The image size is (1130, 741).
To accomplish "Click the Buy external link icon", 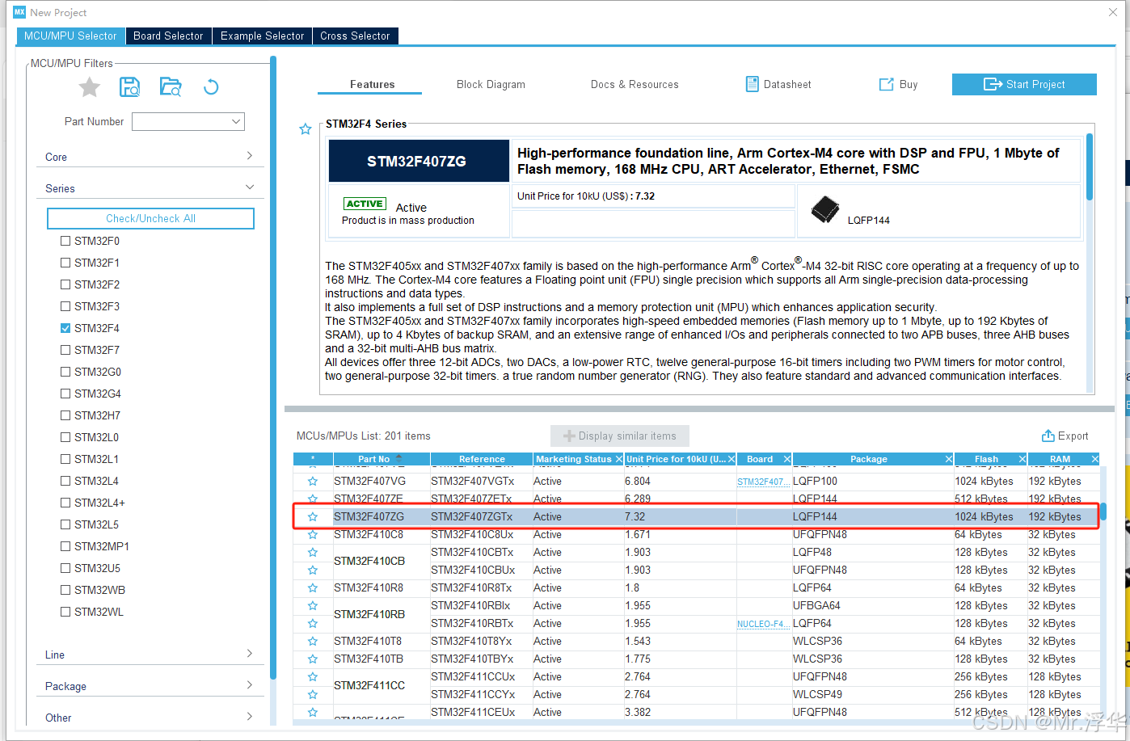I will (x=887, y=84).
